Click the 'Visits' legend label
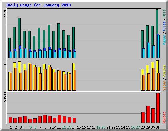Screen dimensions: 168x131 coord(164,71)
